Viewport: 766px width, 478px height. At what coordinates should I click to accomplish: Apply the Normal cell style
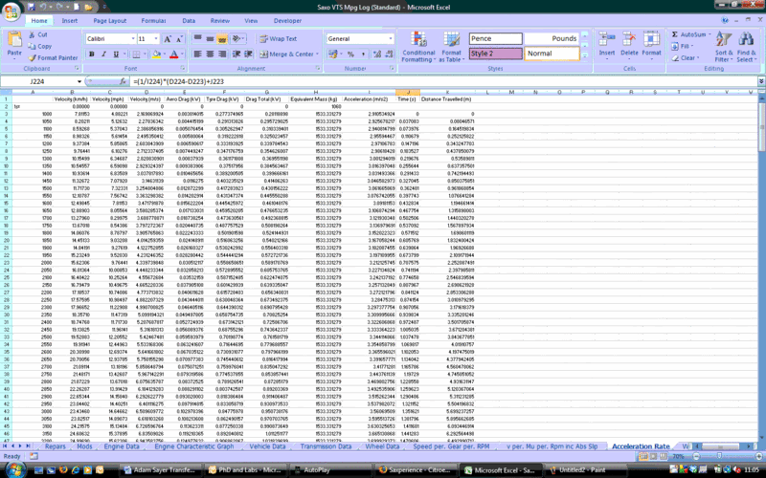pyautogui.click(x=552, y=54)
